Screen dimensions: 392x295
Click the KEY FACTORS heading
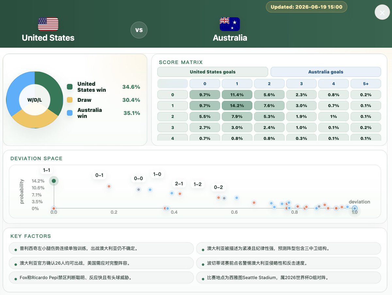point(31,236)
